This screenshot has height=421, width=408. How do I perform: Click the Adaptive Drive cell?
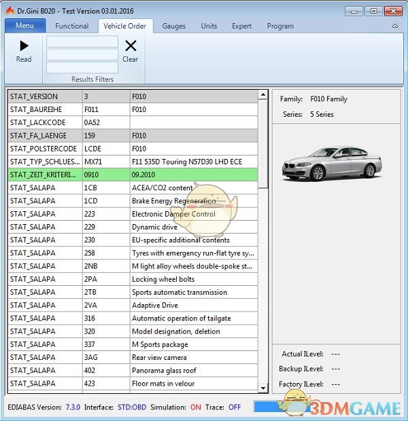click(x=194, y=305)
